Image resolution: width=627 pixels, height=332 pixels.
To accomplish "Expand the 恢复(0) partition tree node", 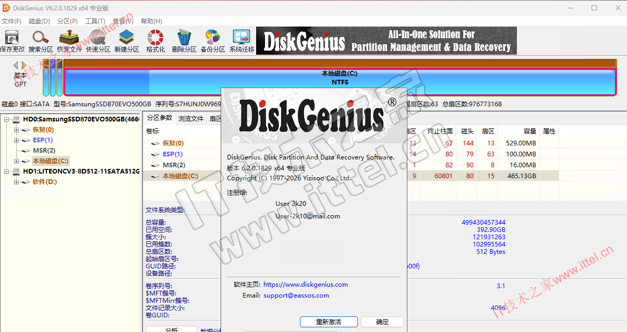I will click(x=16, y=130).
